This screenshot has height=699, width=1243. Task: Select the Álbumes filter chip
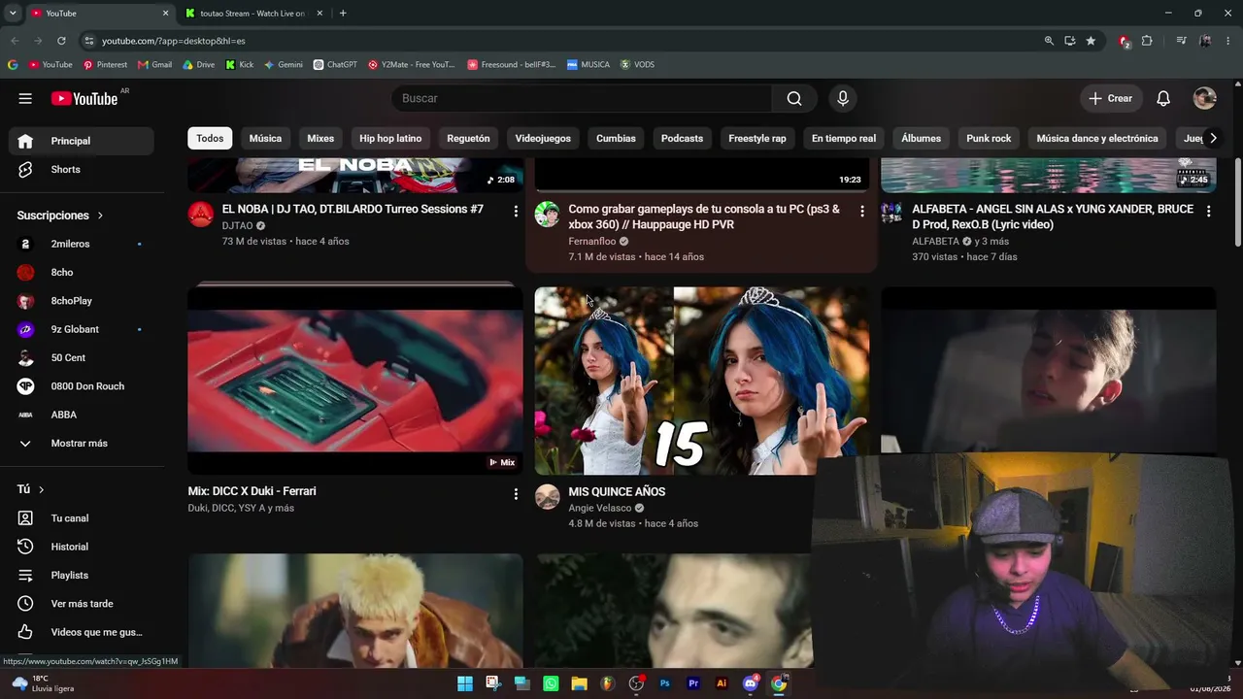(x=921, y=138)
